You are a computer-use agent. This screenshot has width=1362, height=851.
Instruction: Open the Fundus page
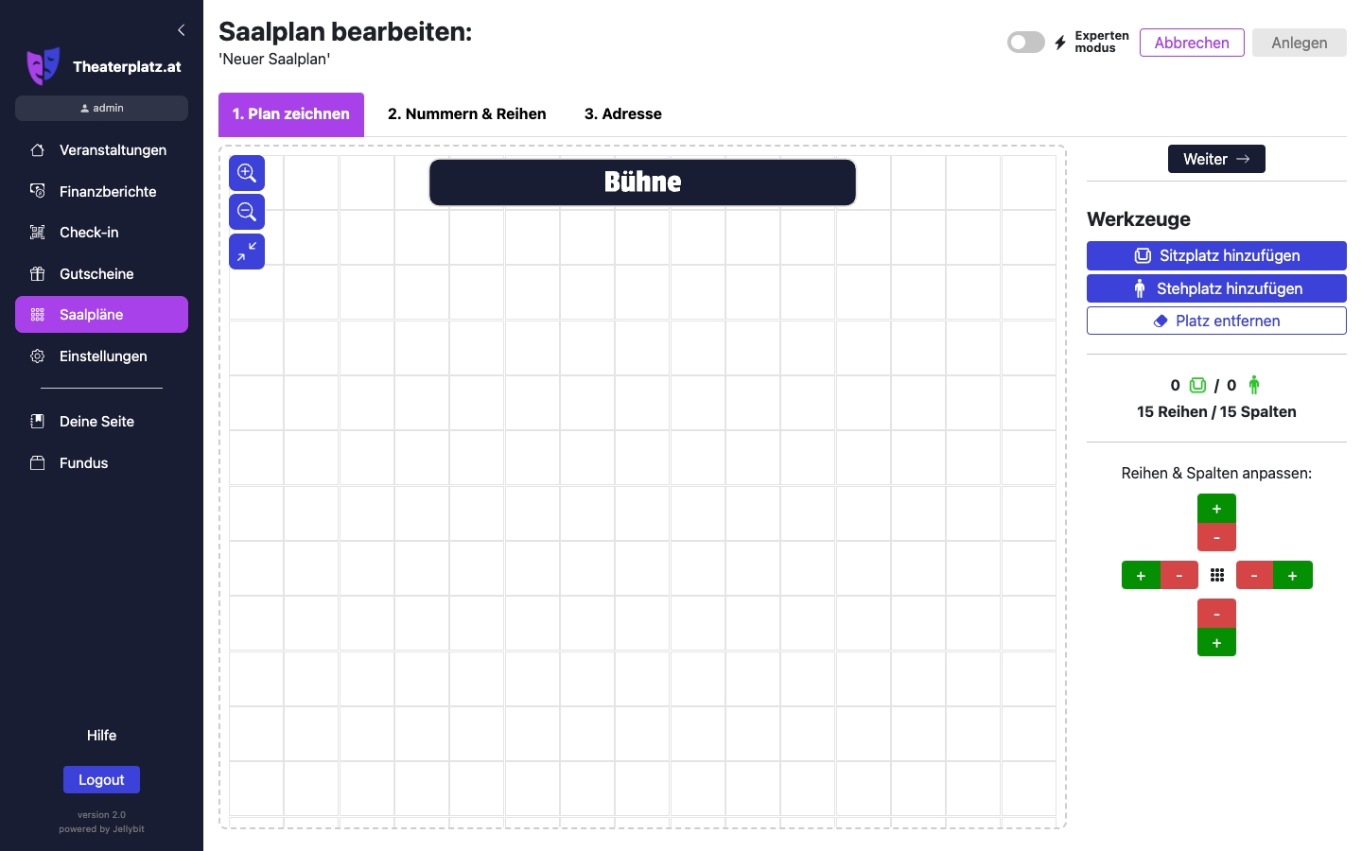click(x=83, y=462)
